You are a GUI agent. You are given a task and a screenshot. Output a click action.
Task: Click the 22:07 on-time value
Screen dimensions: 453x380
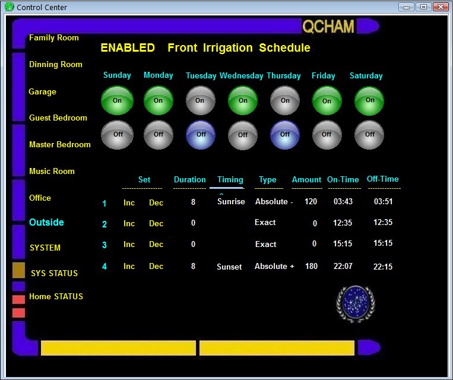343,266
